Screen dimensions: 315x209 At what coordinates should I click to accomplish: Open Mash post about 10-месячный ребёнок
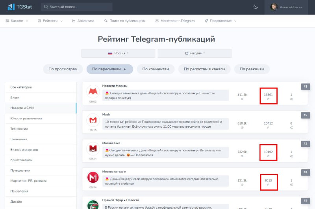click(x=165, y=124)
